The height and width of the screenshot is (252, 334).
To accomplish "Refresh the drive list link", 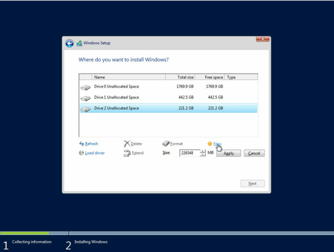I will pos(92,144).
